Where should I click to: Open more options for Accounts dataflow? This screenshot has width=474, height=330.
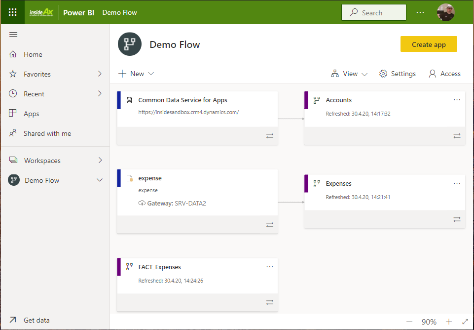(457, 100)
